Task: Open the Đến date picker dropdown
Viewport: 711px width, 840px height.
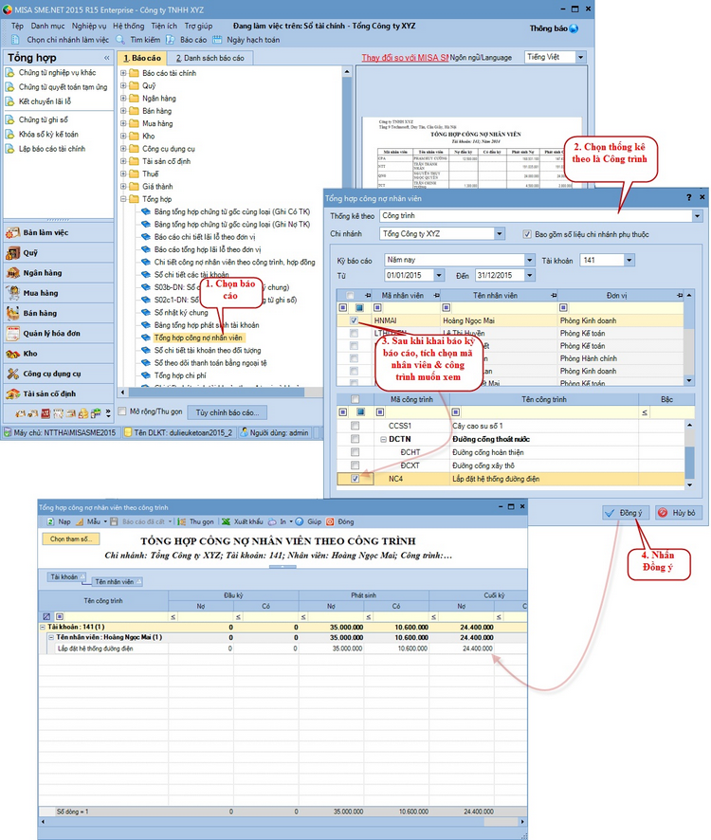Action: [529, 275]
